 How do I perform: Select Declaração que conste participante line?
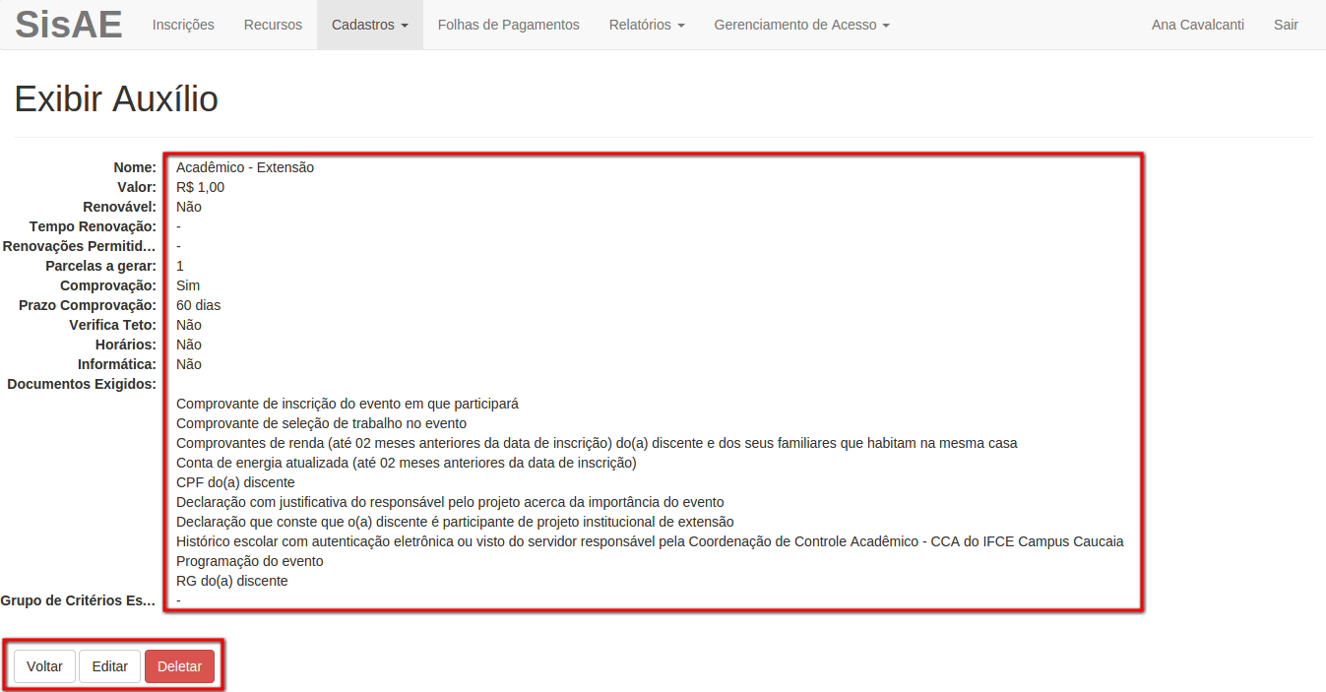pyautogui.click(x=455, y=522)
